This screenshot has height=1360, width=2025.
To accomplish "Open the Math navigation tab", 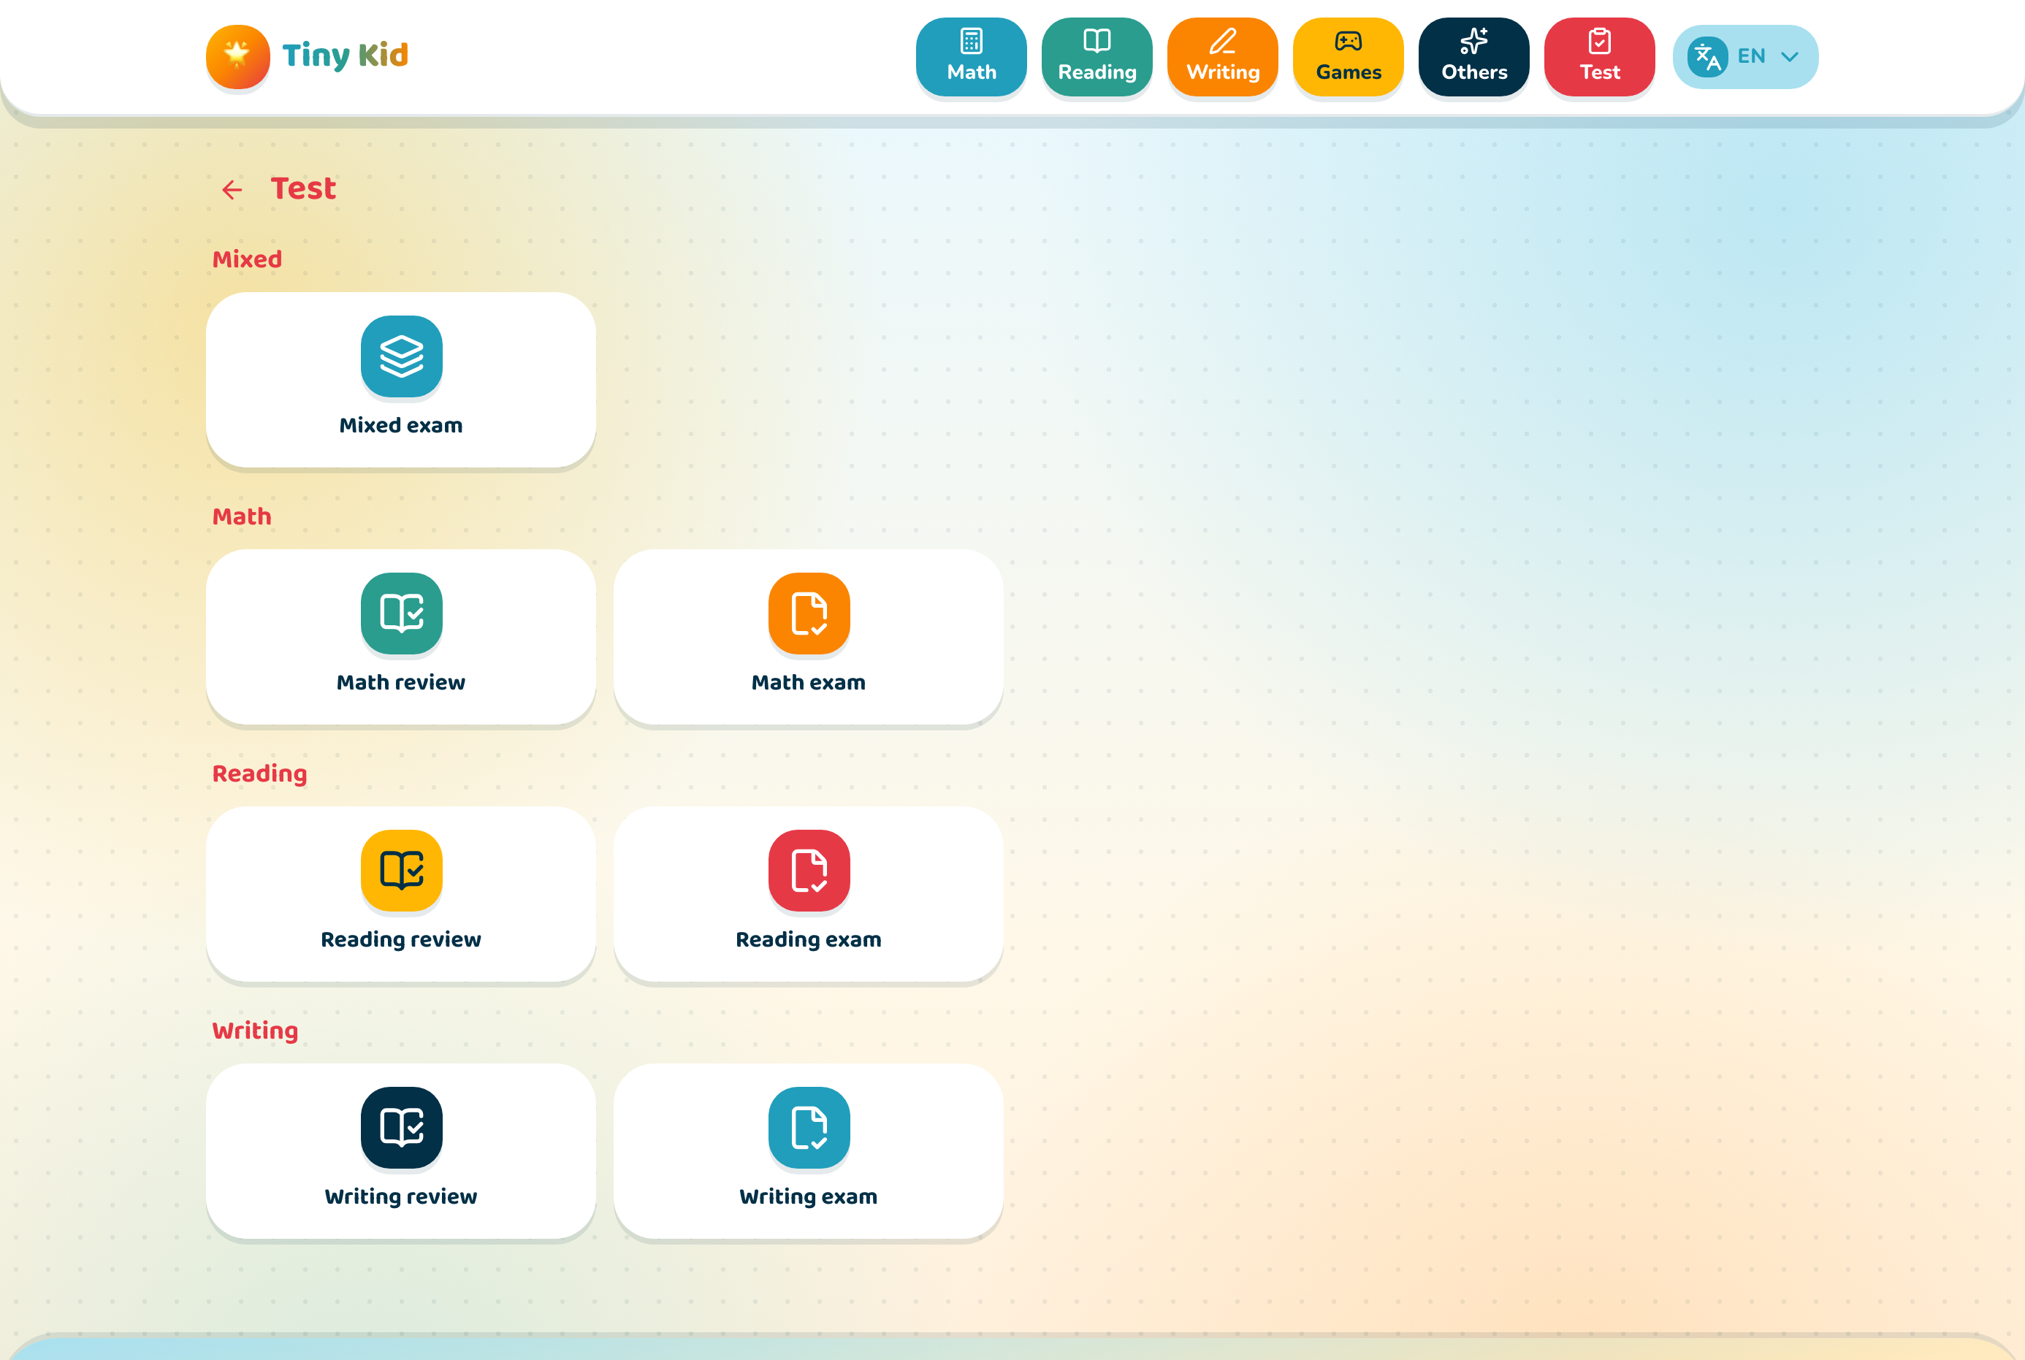I will pyautogui.click(x=972, y=56).
